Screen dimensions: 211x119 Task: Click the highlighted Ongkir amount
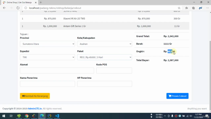tap(171, 52)
